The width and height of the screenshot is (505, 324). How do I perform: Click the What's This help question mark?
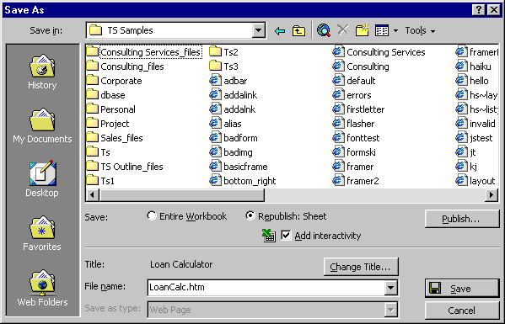[x=479, y=10]
